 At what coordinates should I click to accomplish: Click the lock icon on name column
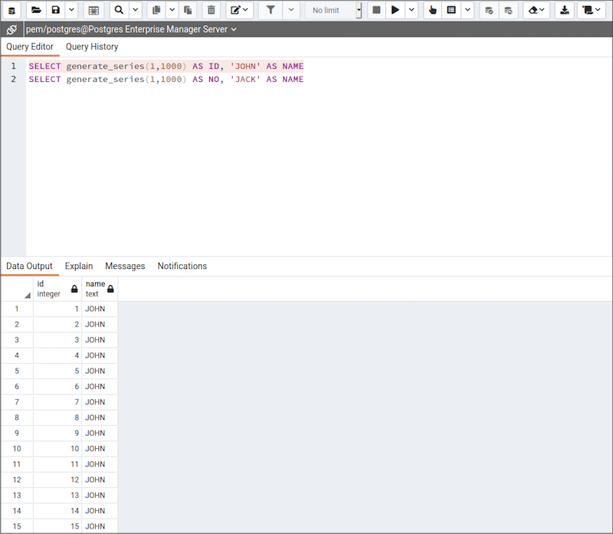110,290
